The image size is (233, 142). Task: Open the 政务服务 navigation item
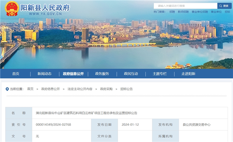pos(102,74)
